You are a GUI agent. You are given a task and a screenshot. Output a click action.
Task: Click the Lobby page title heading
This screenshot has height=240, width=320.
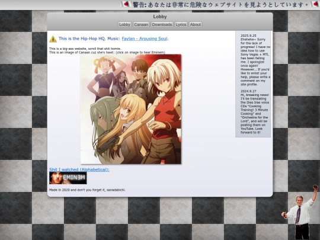tap(160, 17)
